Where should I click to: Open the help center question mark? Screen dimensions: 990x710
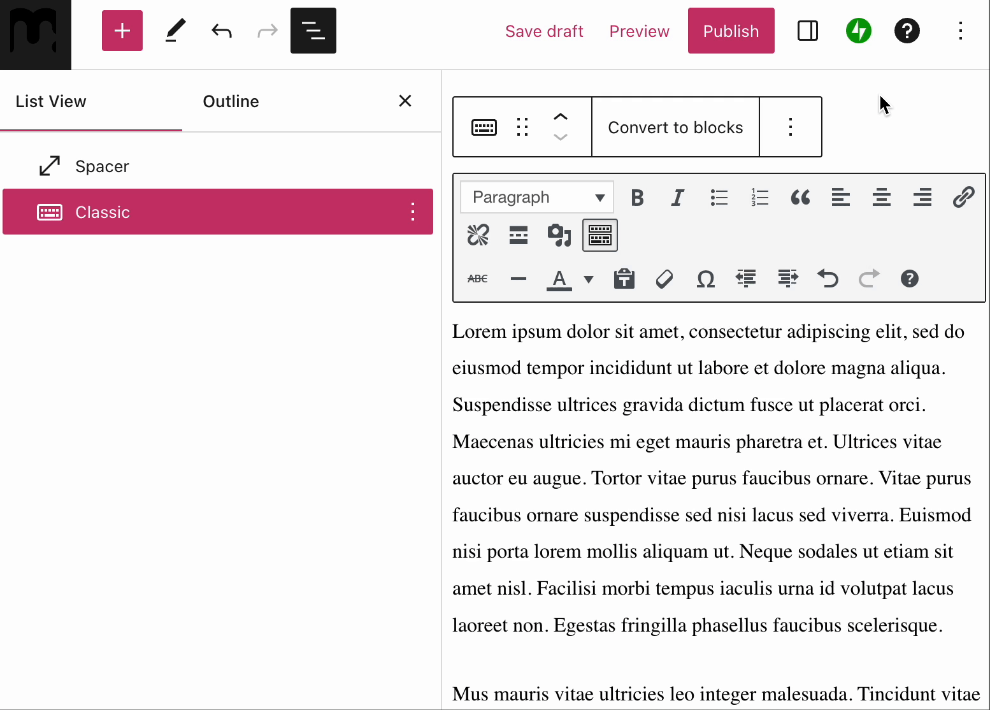click(907, 31)
